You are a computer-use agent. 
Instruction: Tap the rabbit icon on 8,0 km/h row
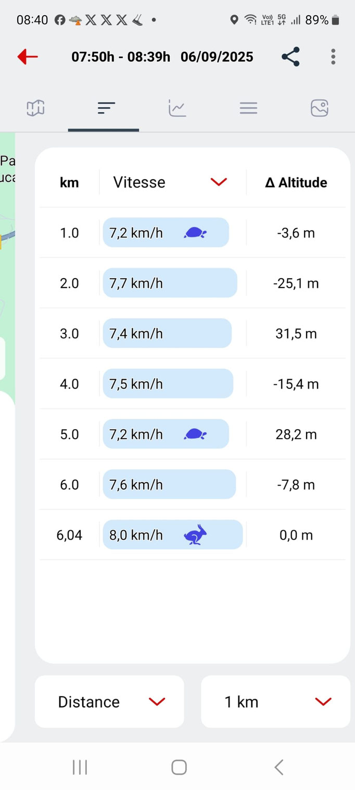(195, 535)
